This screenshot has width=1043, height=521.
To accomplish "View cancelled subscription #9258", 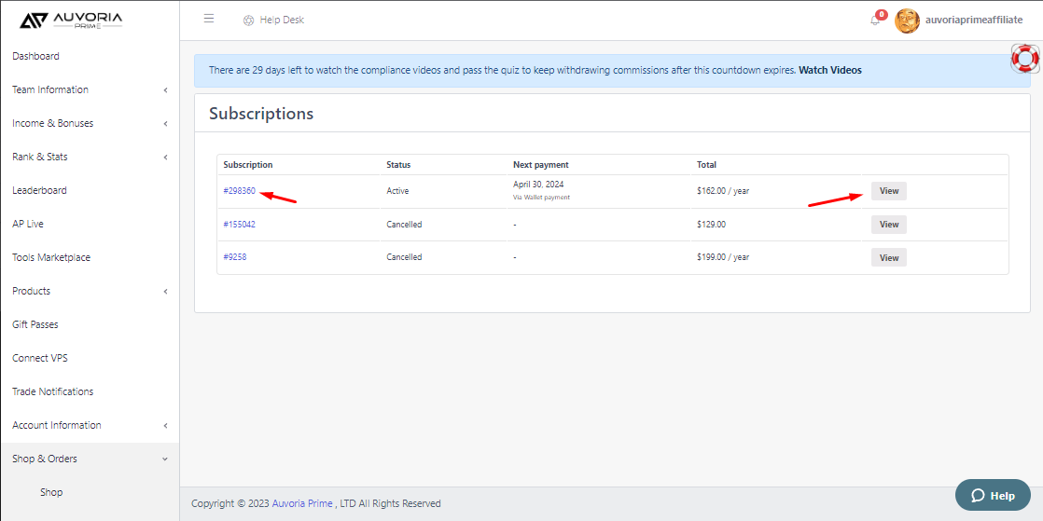I will pos(888,257).
